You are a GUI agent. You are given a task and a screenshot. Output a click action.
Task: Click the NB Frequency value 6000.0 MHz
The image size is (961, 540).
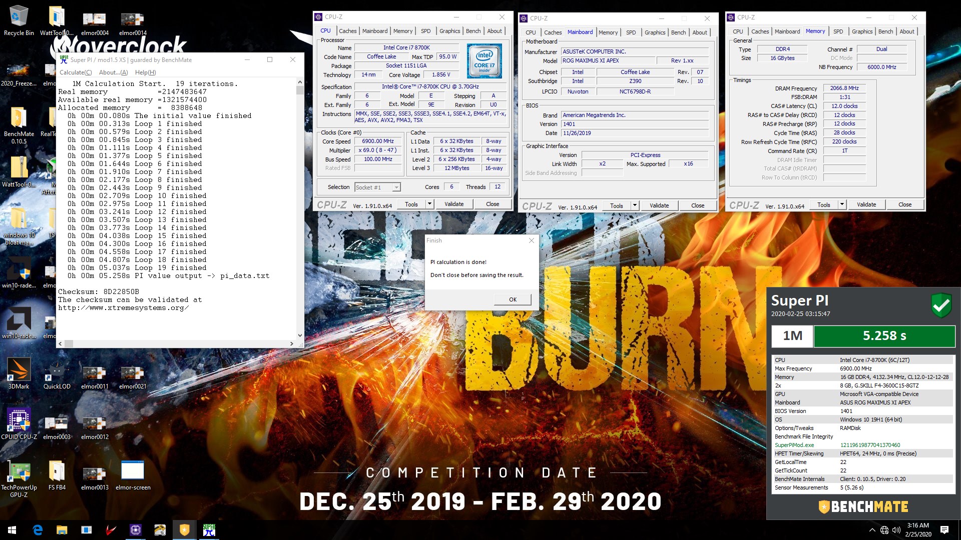[882, 67]
